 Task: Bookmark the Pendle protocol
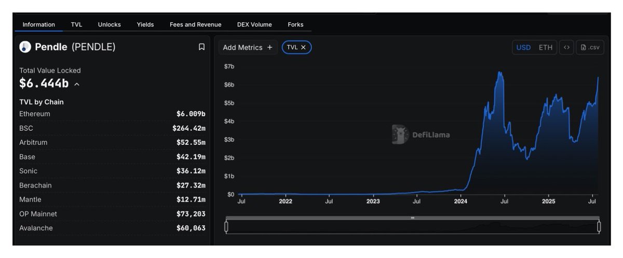coord(201,47)
